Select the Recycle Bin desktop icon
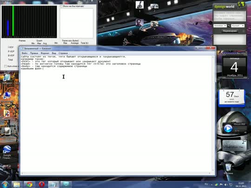Image resolution: width=251 pixels, height=188 pixels. pos(228,169)
